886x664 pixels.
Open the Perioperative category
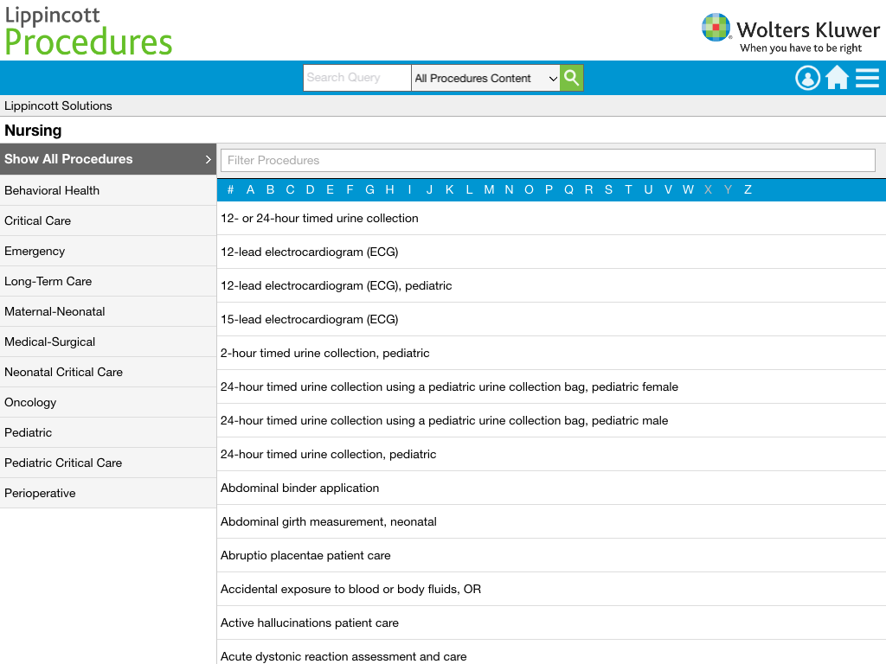tap(108, 493)
